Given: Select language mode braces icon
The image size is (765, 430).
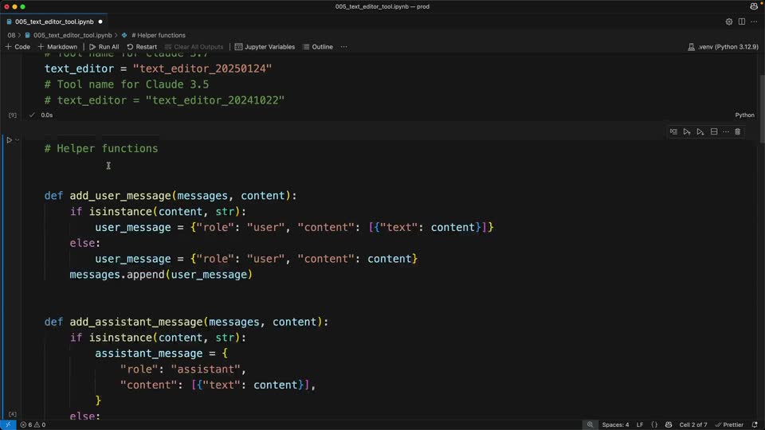Looking at the screenshot, I should pos(654,424).
